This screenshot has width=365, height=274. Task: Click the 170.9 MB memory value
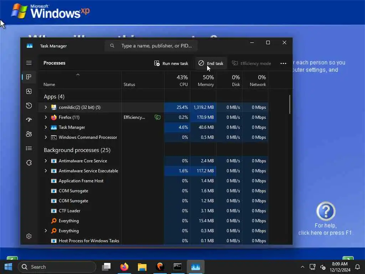205,117
